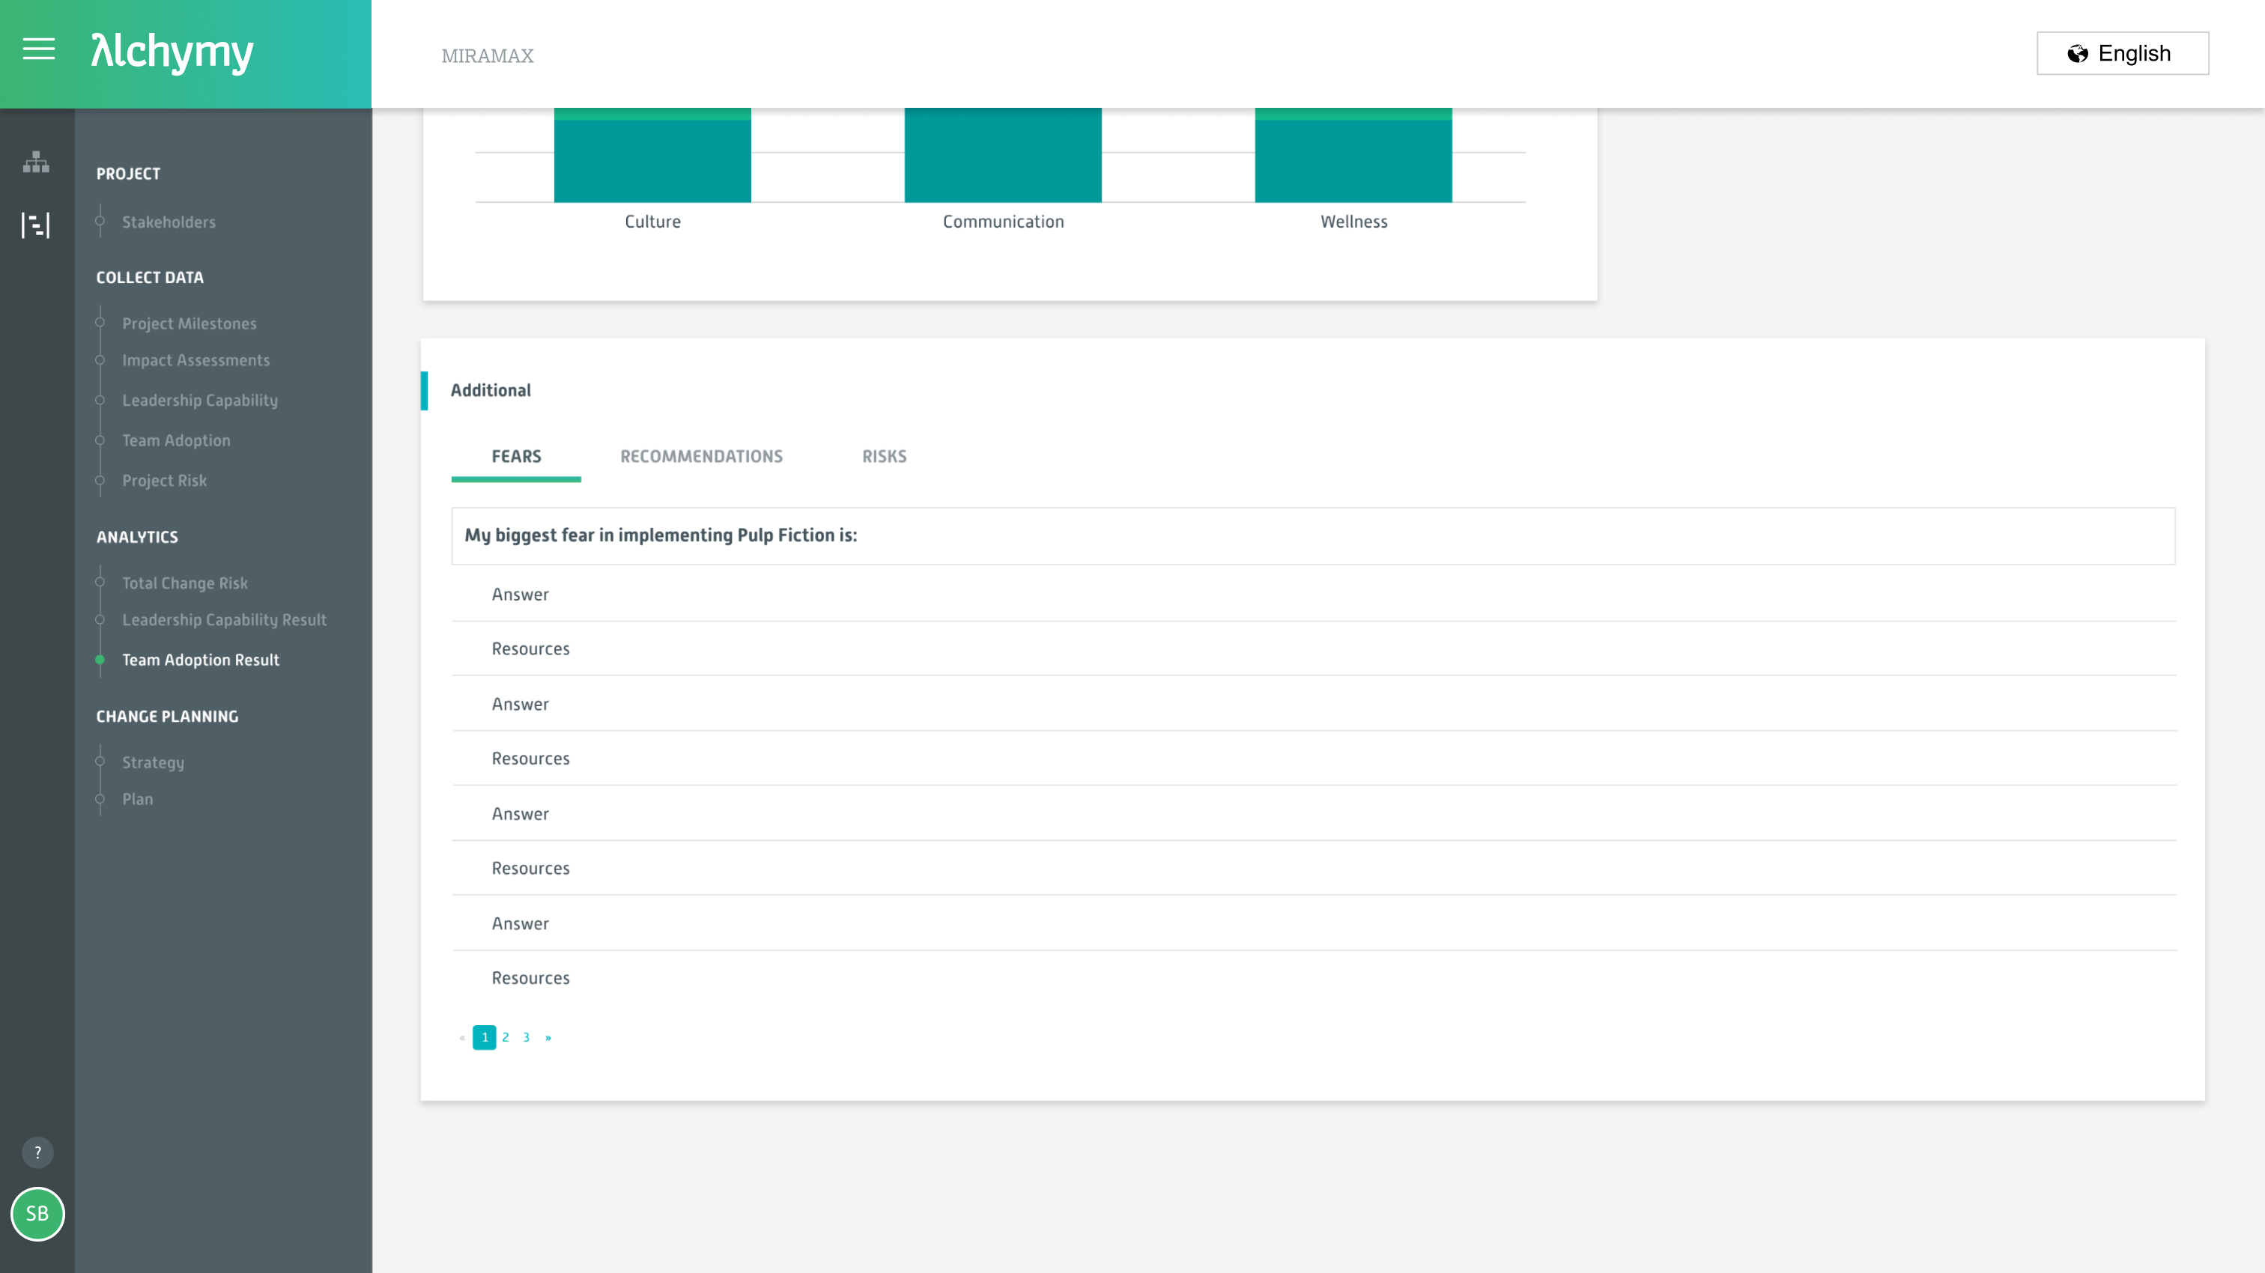Navigate to Stakeholders under Project
Viewport: 2265px width, 1273px height.
[169, 222]
